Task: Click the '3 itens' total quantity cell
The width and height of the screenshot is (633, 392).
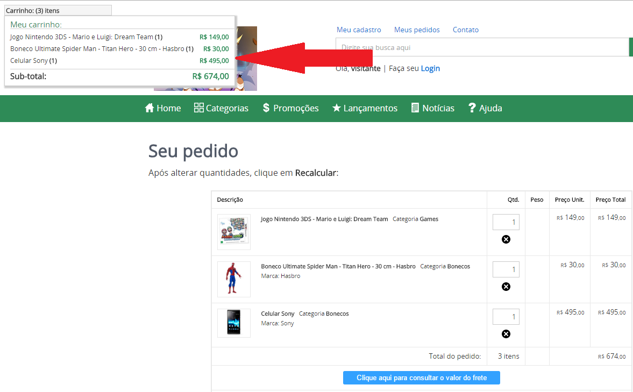Action: [508, 356]
